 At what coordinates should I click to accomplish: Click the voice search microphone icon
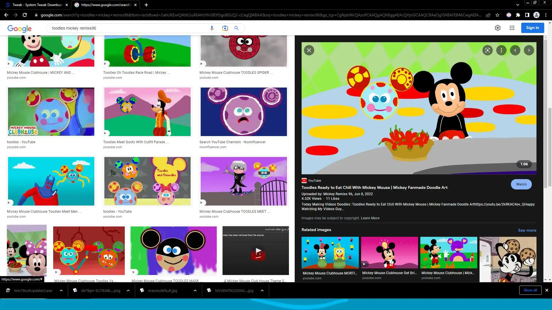tap(212, 28)
